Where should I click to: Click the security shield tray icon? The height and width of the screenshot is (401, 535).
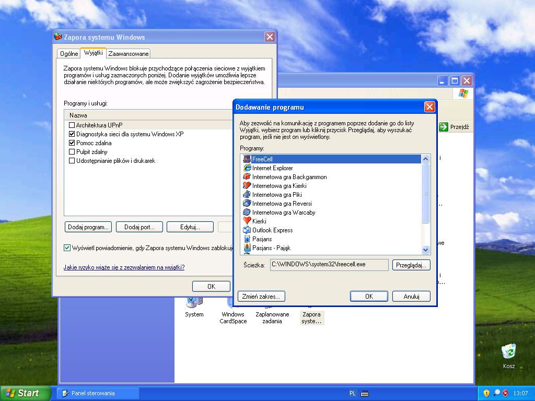point(486,393)
